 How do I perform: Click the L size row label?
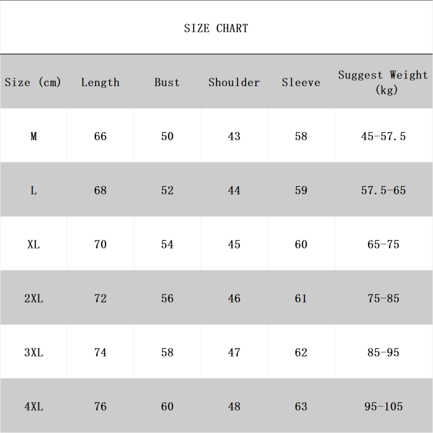point(34,191)
